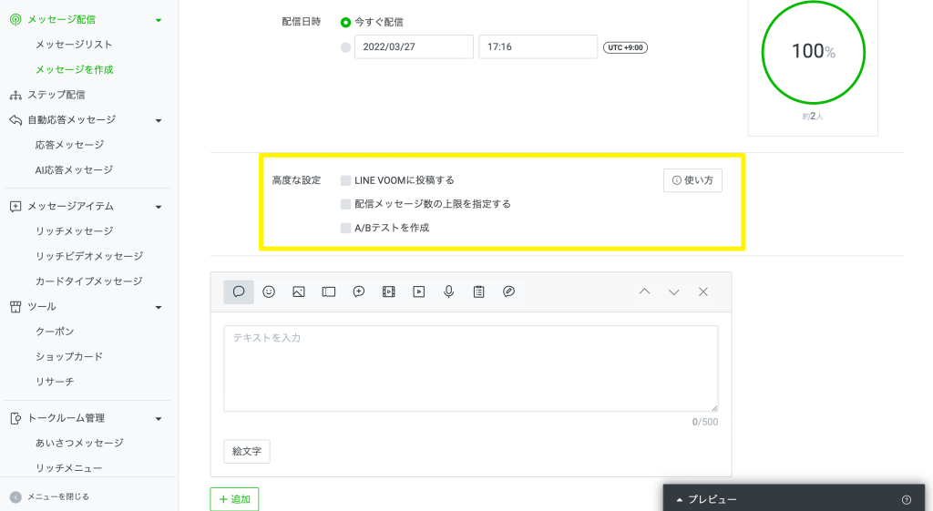Click the research clipboard icon
933x511 pixels.
point(479,291)
